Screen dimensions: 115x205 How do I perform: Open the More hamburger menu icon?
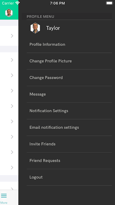coord(4,196)
